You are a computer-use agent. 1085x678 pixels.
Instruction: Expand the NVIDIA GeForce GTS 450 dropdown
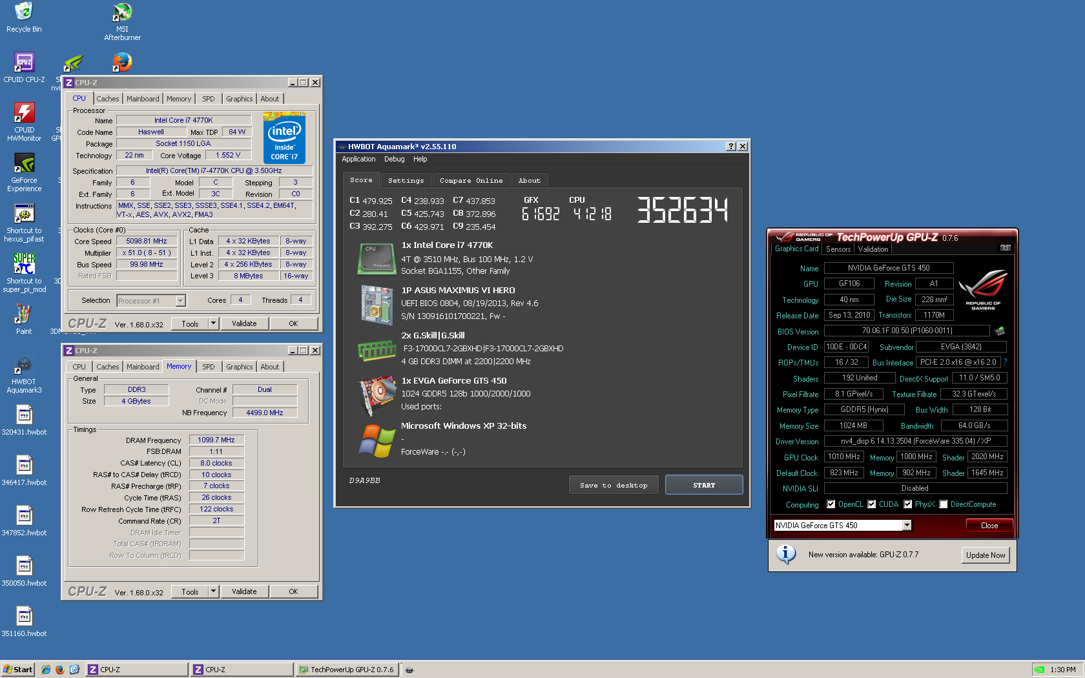(907, 526)
